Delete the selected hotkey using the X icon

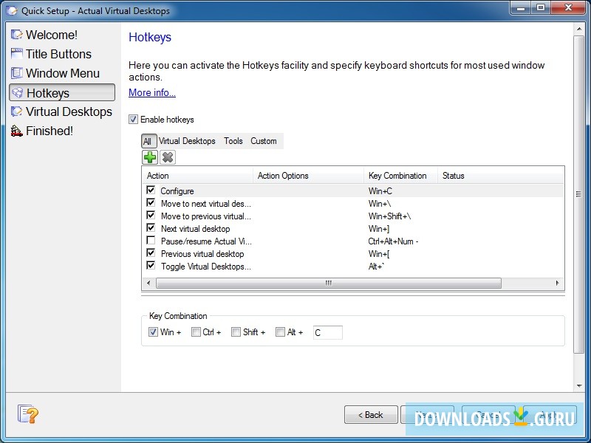click(x=168, y=157)
